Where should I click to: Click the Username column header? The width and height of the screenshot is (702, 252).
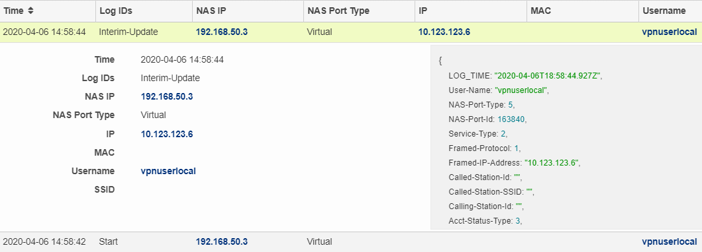click(670, 11)
